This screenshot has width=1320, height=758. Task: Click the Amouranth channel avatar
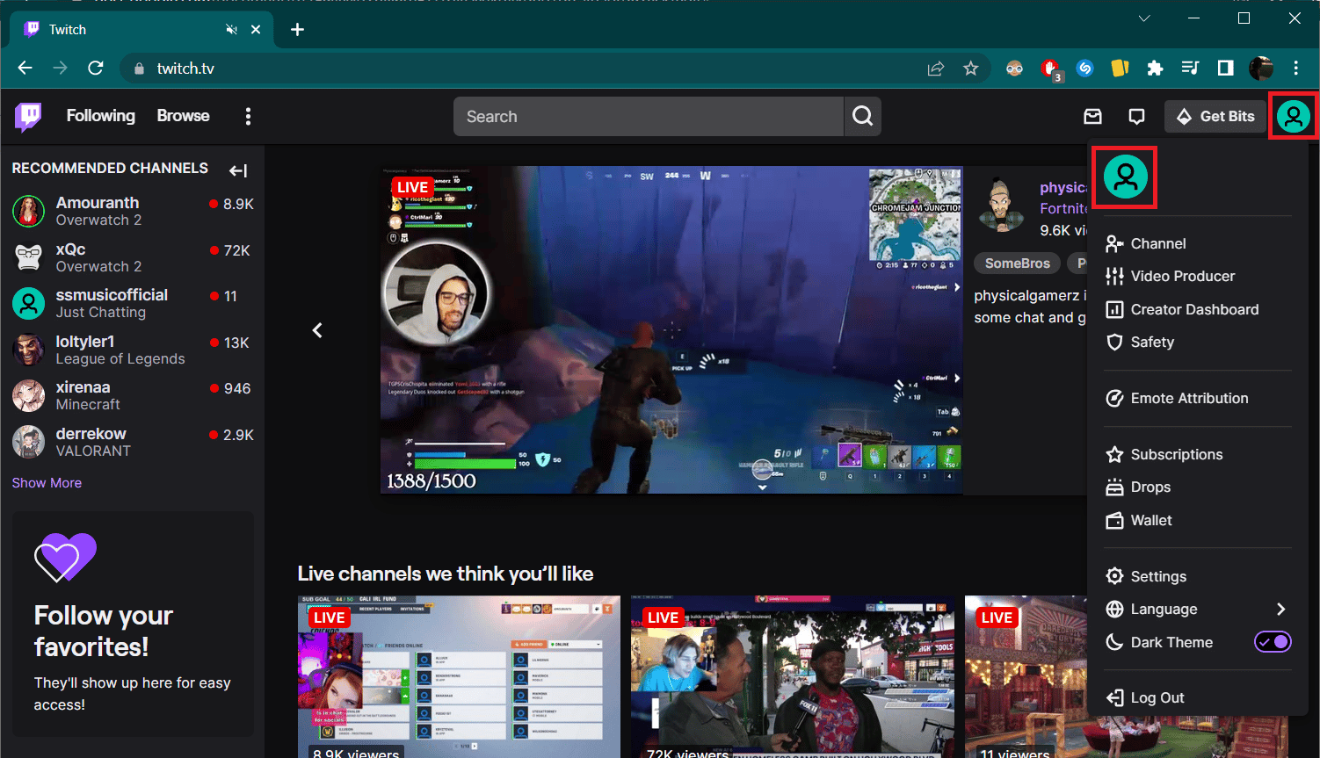[x=29, y=211]
